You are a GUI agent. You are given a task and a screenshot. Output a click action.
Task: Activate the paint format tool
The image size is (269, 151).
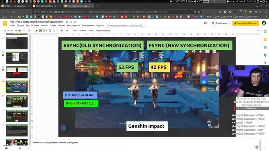coord(24,31)
